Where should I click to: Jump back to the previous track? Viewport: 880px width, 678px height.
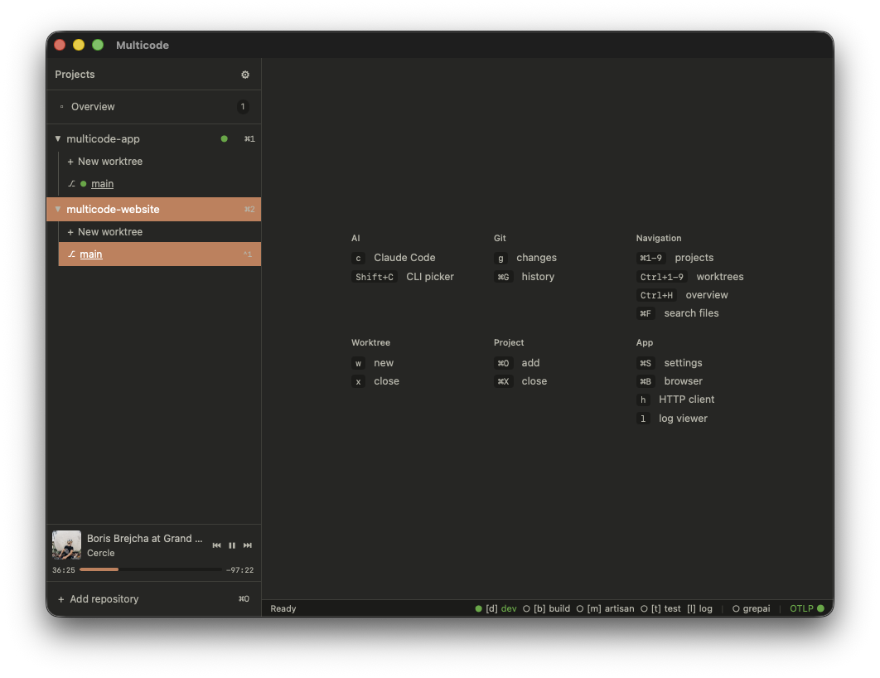coord(217,545)
